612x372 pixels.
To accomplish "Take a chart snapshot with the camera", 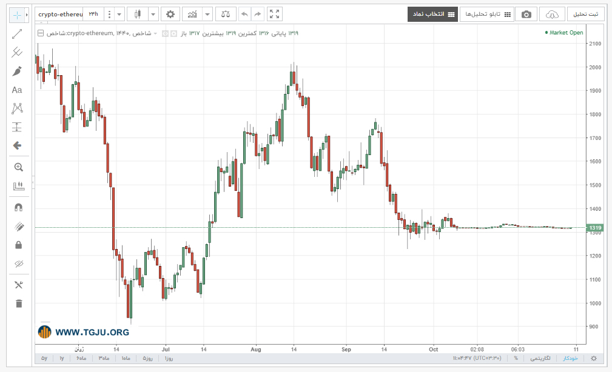I will pyautogui.click(x=526, y=15).
